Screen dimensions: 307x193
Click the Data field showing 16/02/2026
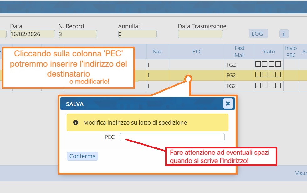coord(32,34)
